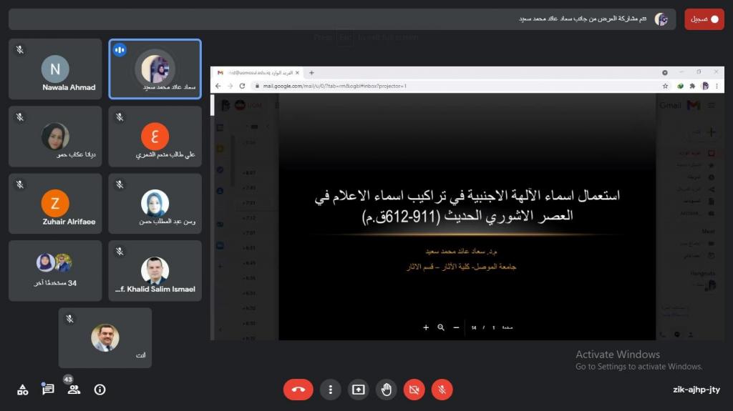Image resolution: width=733 pixels, height=411 pixels.
Task: Click the present screen icon
Action: pos(358,390)
